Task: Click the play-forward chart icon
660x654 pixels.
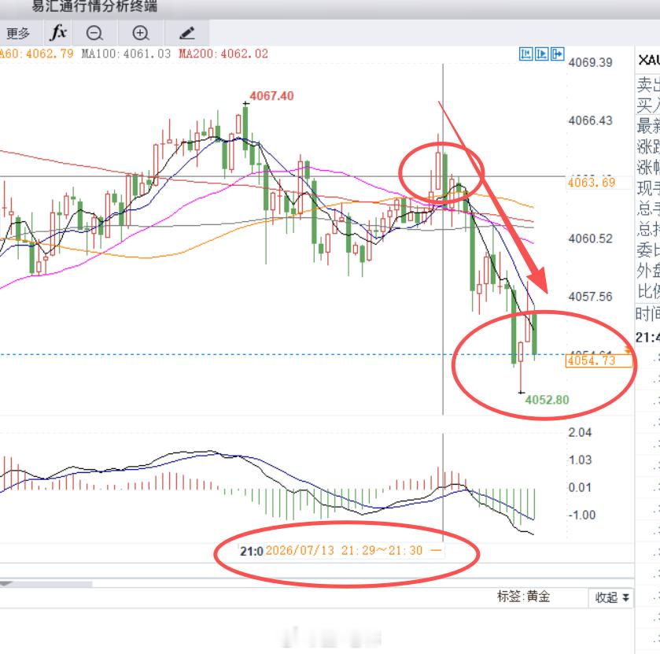Action: [542, 54]
